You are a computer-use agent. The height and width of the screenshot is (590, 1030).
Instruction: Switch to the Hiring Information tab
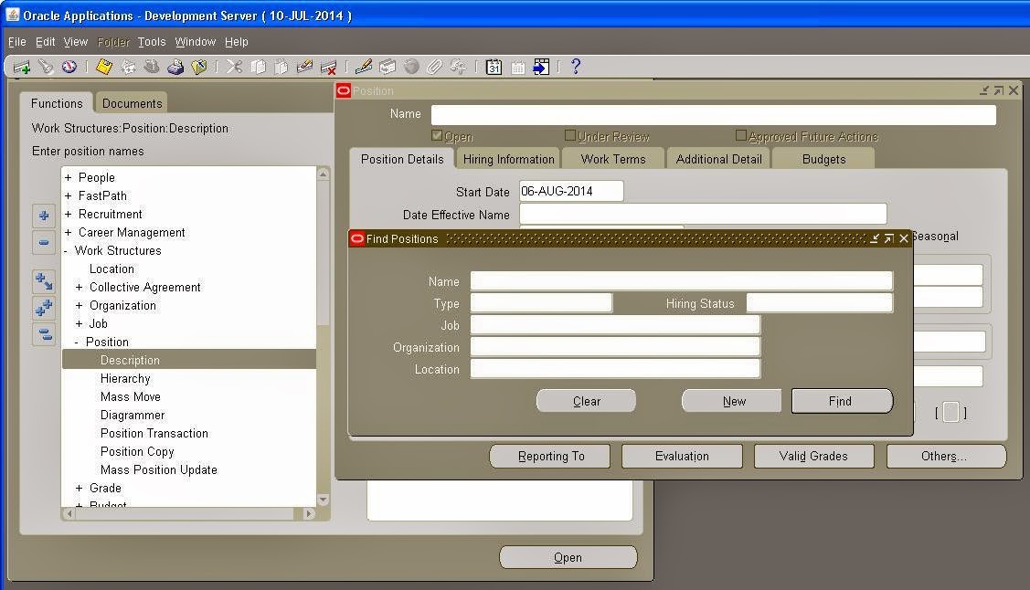coord(508,158)
